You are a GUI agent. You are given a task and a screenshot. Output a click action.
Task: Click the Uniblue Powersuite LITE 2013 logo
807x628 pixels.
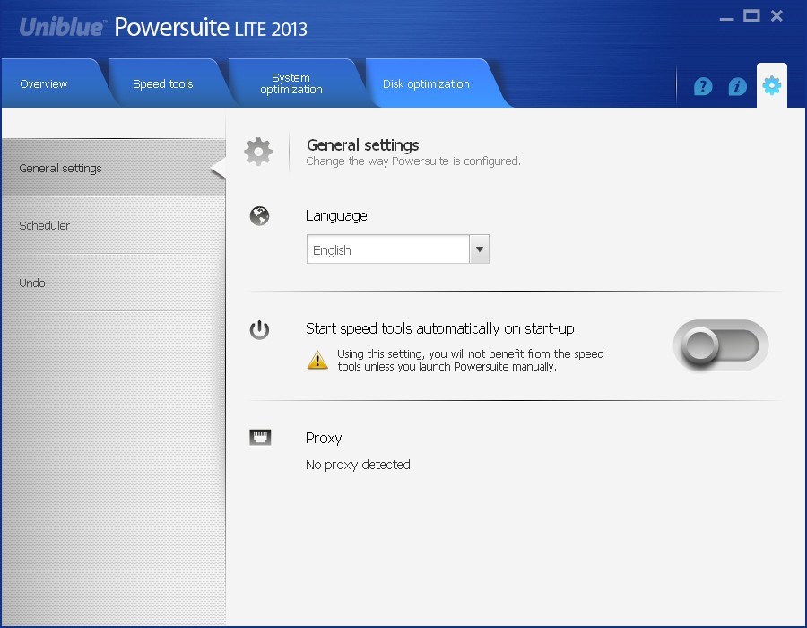[x=164, y=27]
